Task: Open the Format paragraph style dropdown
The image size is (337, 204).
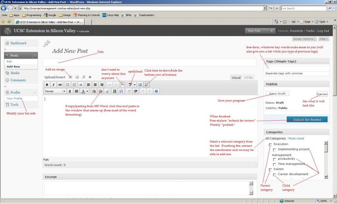Action: 55,91
